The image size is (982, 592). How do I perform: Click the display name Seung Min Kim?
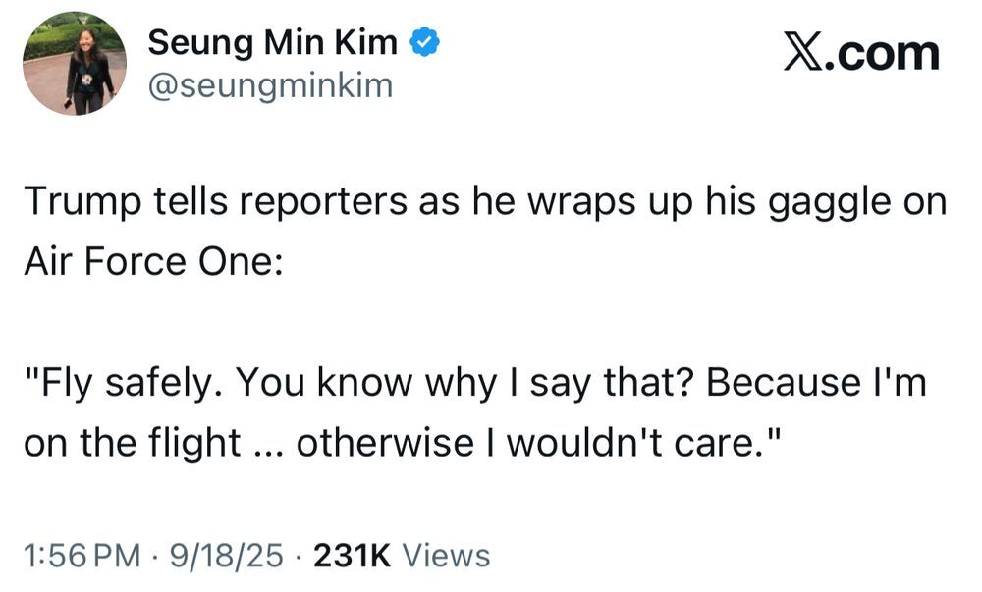tap(272, 43)
